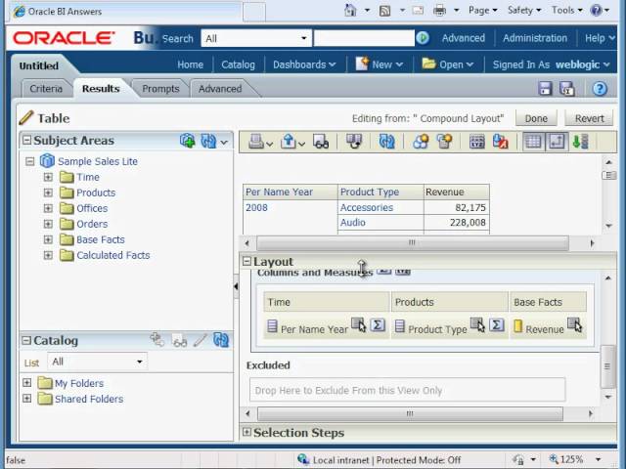Click the browser print icon
Screen dimensions: 626x469
pos(439,11)
